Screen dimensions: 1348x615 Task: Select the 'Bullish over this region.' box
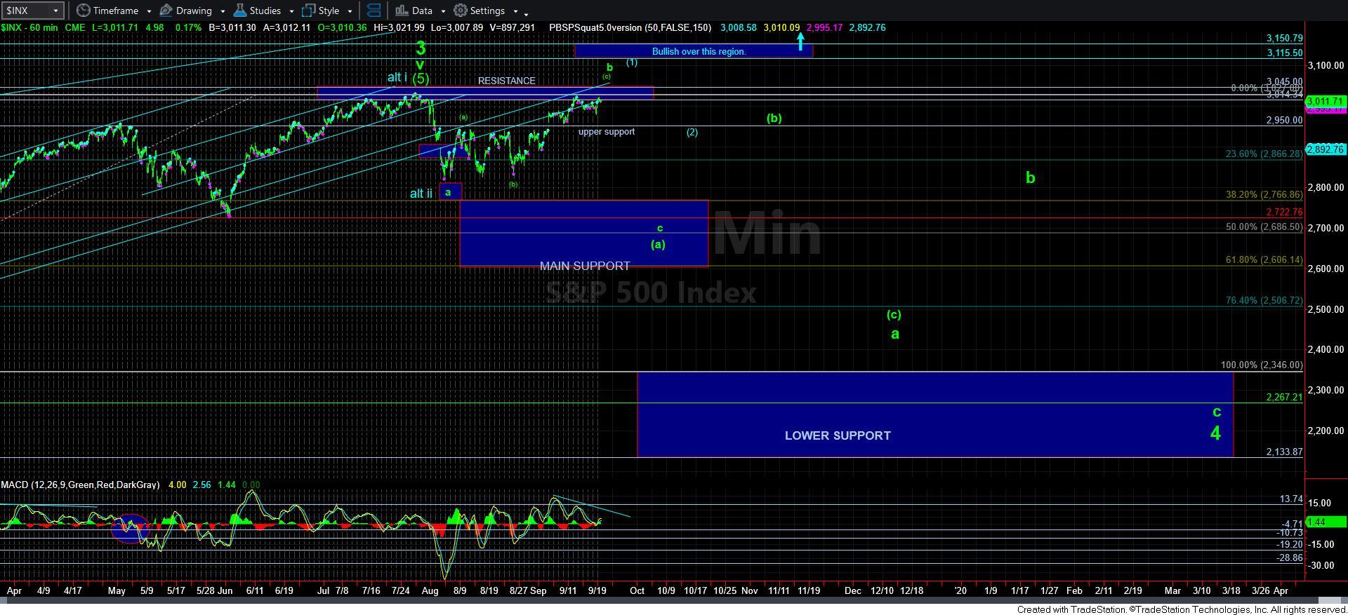tap(693, 51)
